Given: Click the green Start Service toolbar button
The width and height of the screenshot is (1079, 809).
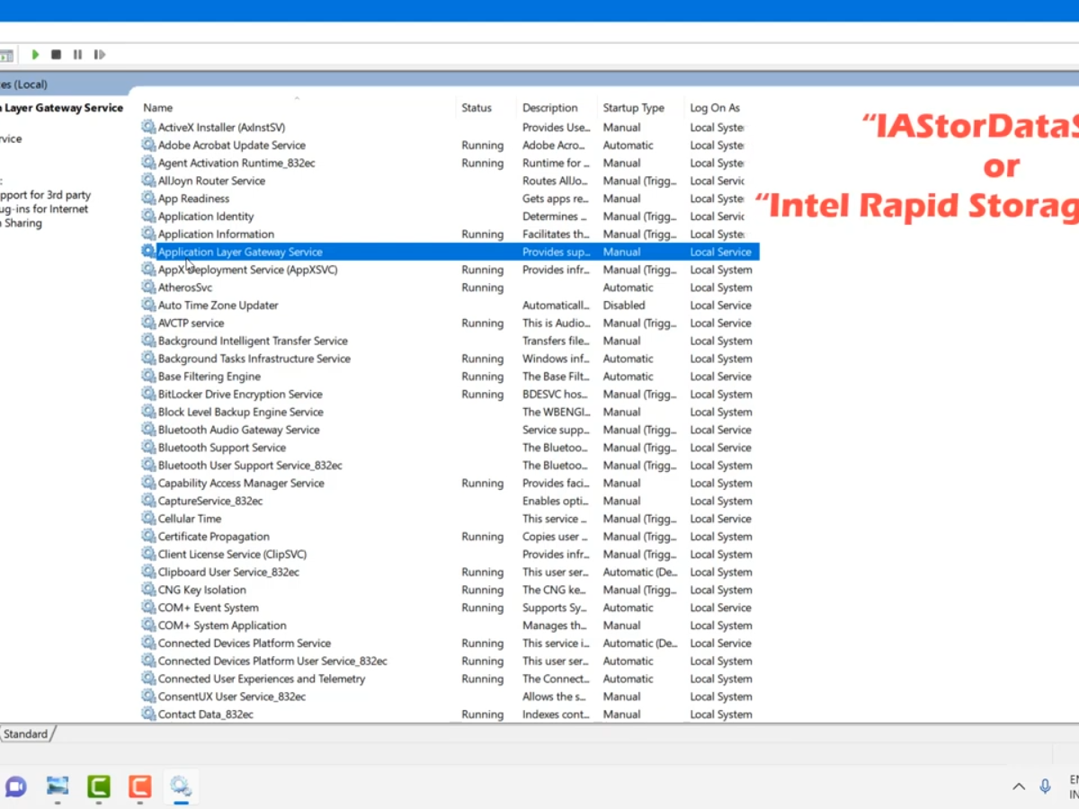Looking at the screenshot, I should tap(35, 55).
